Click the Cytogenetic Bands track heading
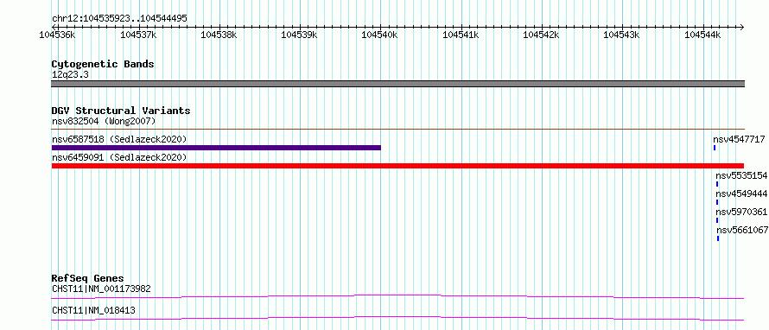 point(103,64)
